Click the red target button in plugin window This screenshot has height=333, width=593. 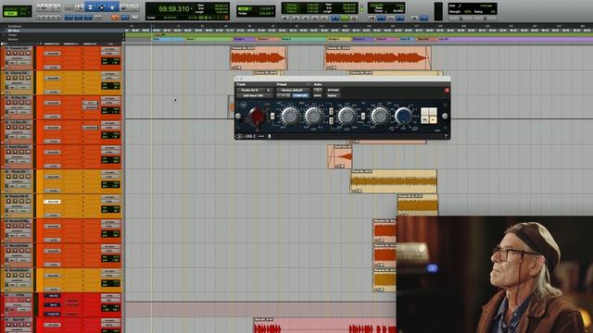click(x=447, y=91)
